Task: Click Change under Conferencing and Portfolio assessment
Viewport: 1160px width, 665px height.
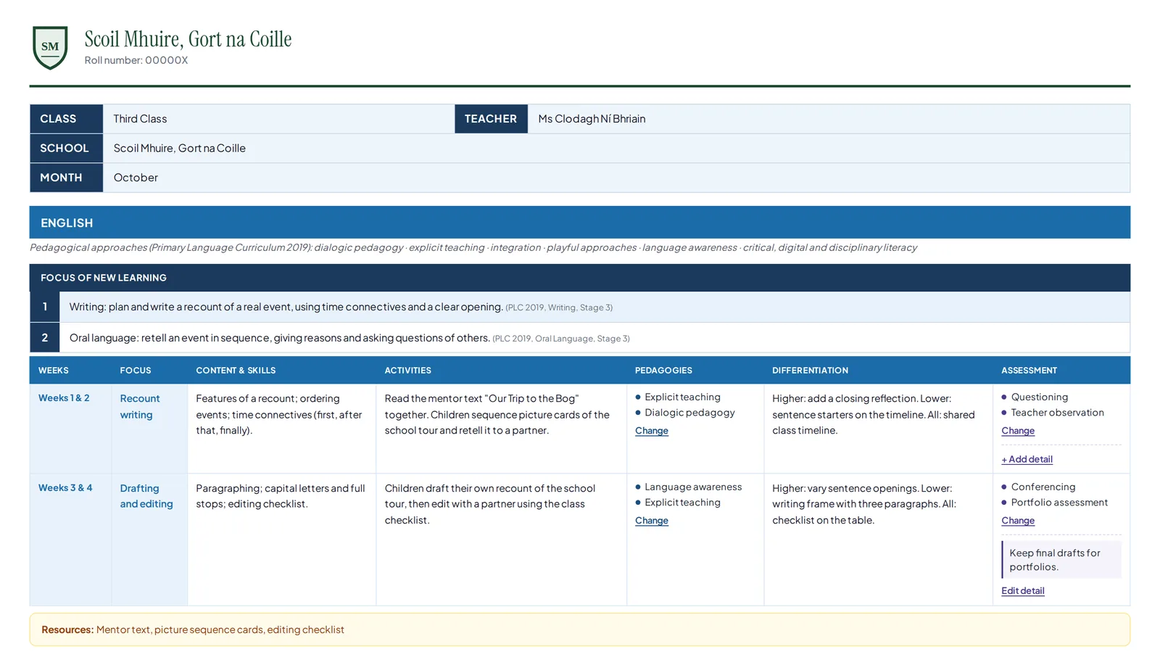Action: click(x=1017, y=521)
